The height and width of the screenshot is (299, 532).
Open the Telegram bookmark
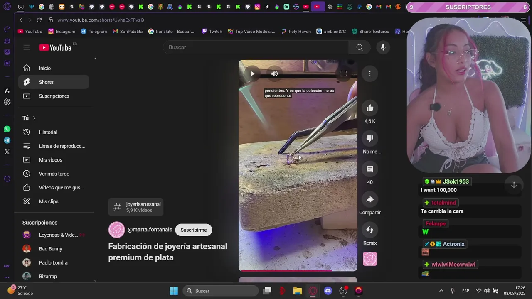point(94,32)
